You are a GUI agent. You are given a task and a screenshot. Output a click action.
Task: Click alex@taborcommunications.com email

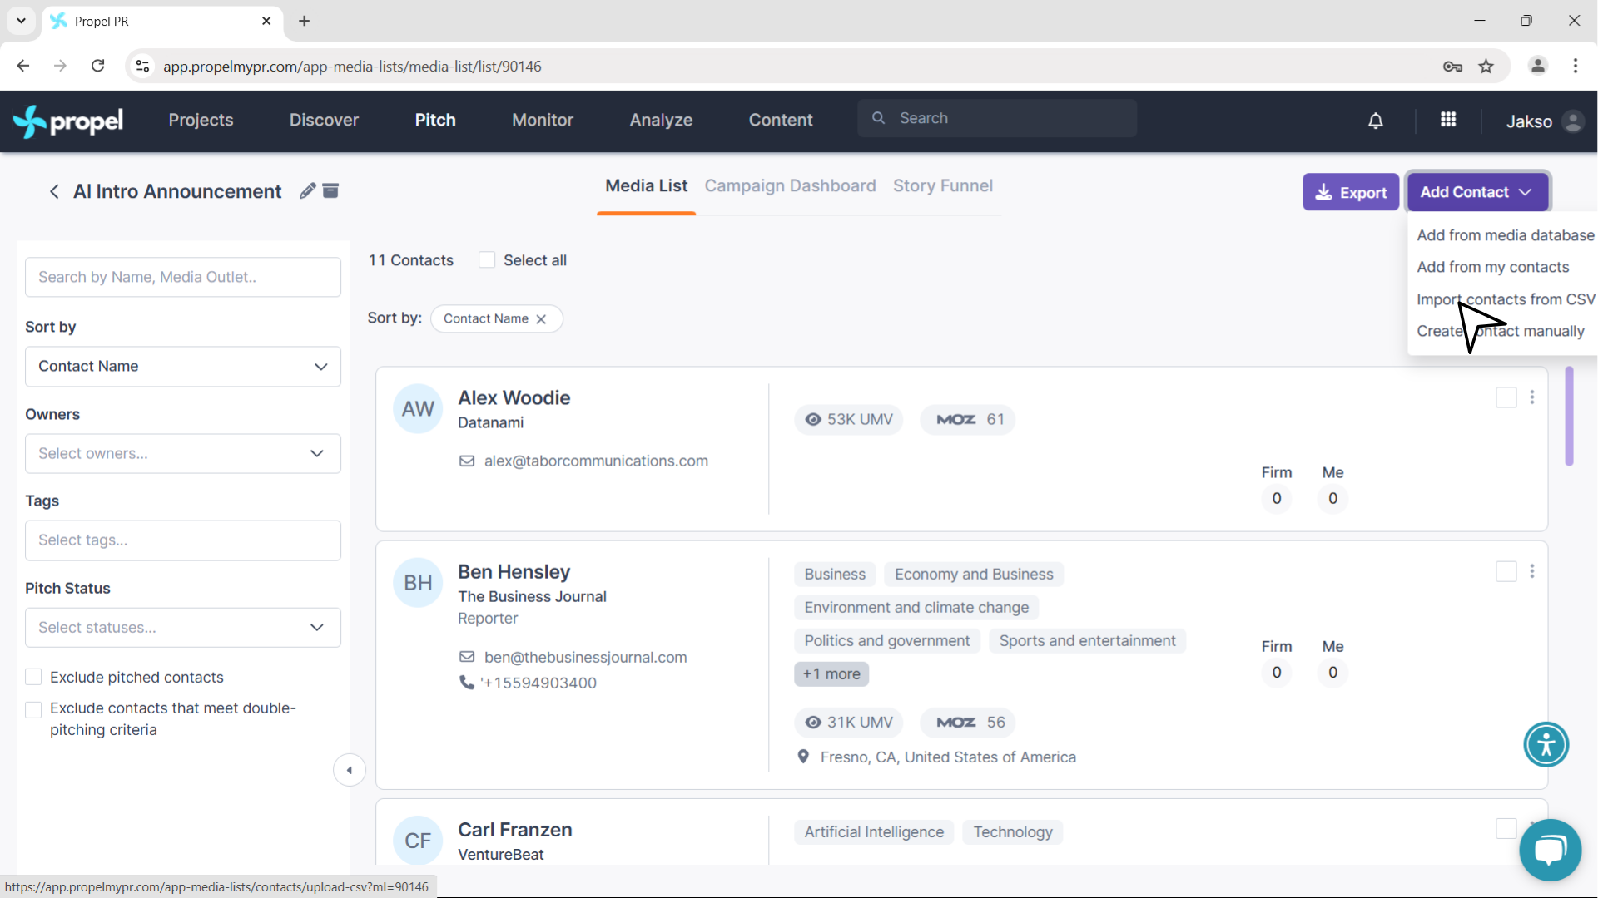click(x=596, y=461)
